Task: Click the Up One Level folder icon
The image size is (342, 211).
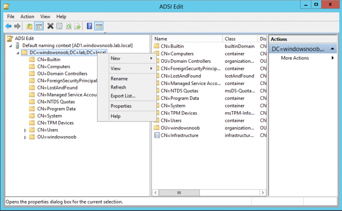Action: point(29,26)
